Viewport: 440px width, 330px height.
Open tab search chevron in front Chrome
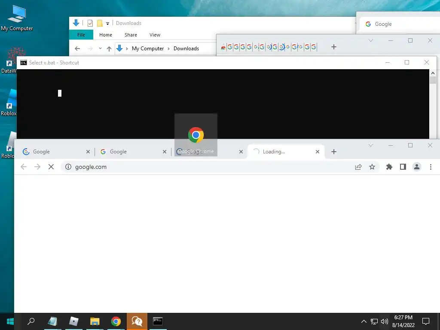tap(371, 145)
